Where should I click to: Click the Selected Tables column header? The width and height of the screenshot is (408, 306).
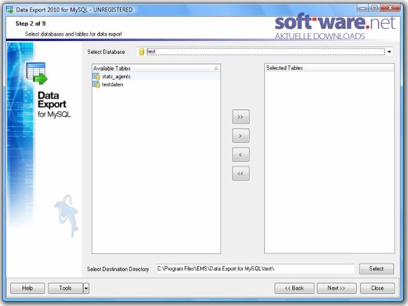click(330, 68)
